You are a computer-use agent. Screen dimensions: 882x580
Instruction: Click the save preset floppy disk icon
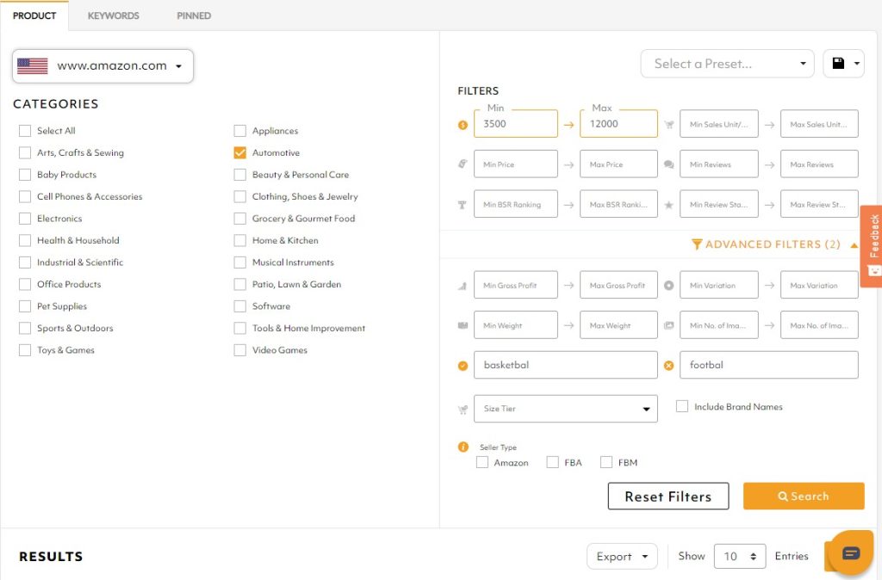(x=838, y=64)
